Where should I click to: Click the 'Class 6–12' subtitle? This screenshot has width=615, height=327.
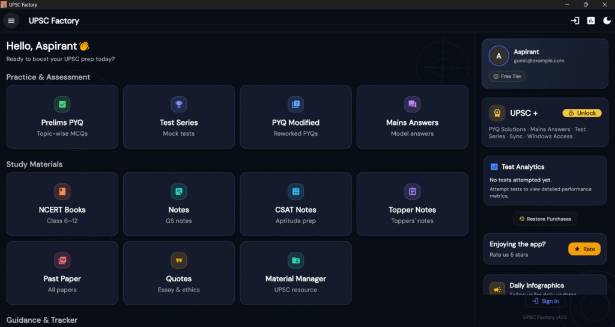[62, 221]
